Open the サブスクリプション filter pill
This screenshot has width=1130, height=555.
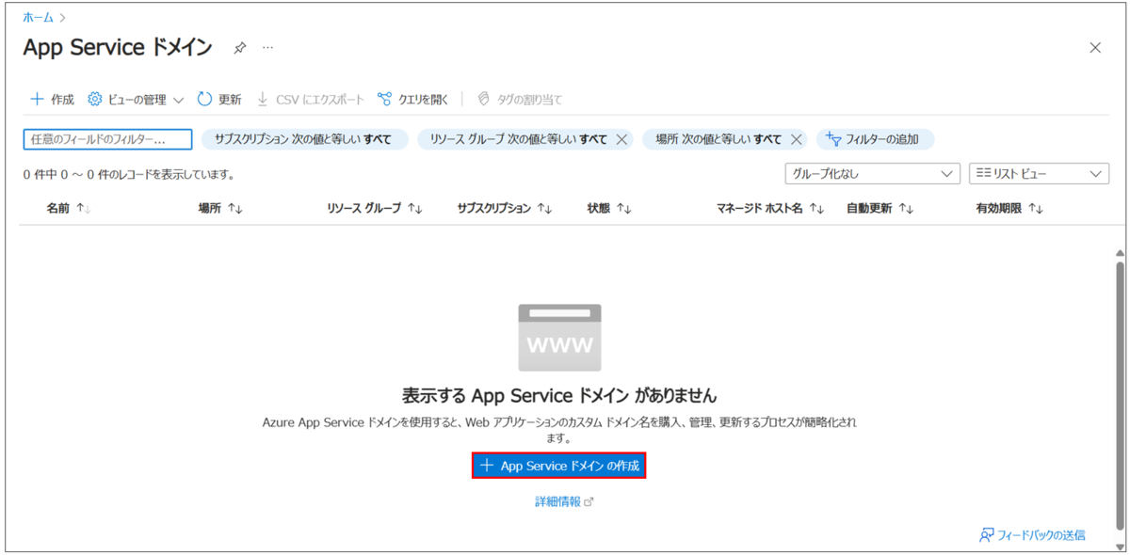coord(304,139)
